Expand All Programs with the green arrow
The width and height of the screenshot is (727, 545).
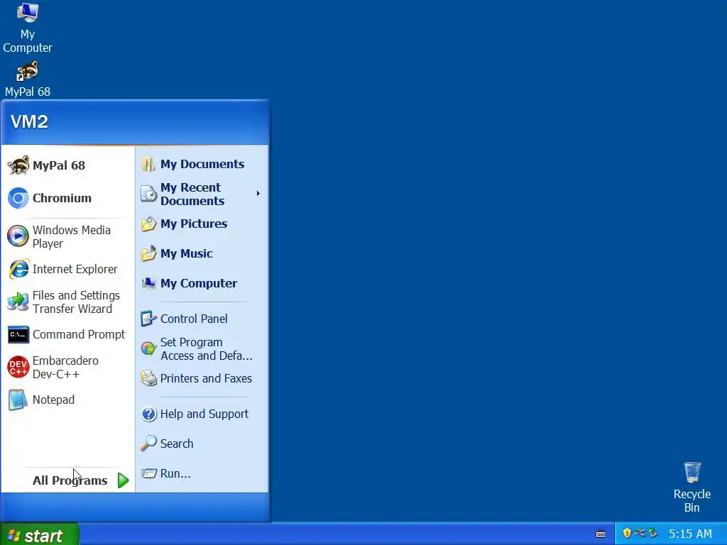coord(123,480)
